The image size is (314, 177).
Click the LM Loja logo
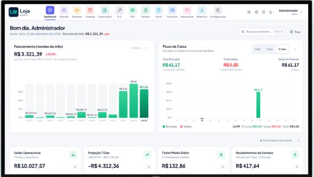coord(19,12)
